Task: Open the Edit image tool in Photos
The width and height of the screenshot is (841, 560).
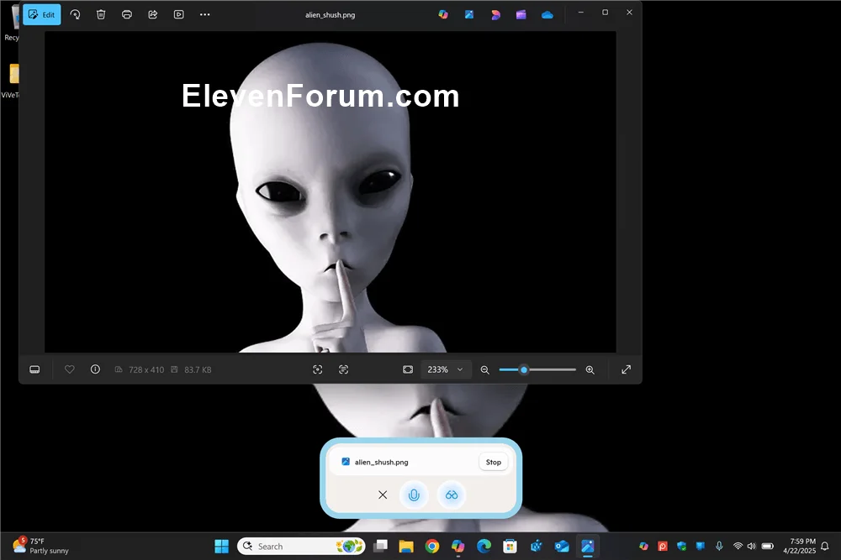Action: click(41, 14)
